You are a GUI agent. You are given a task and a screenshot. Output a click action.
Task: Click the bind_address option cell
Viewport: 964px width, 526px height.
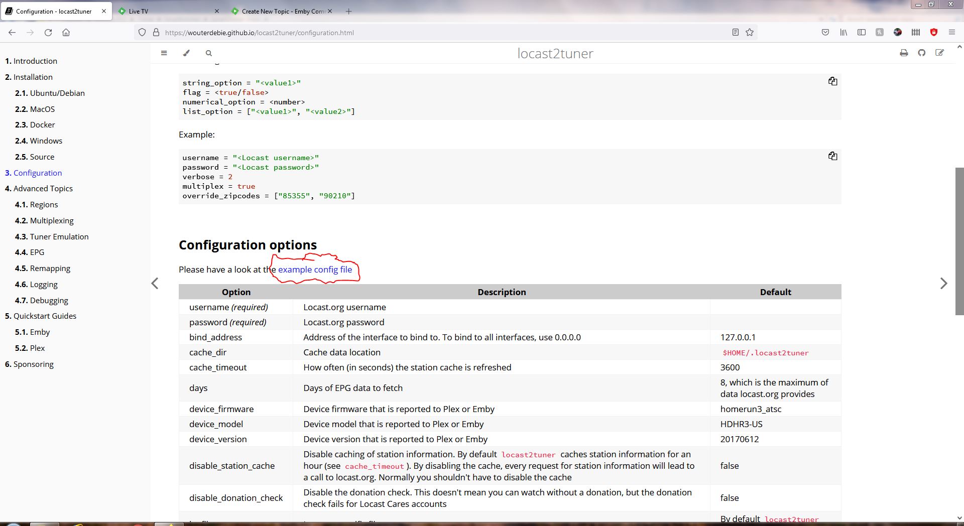pyautogui.click(x=236, y=337)
